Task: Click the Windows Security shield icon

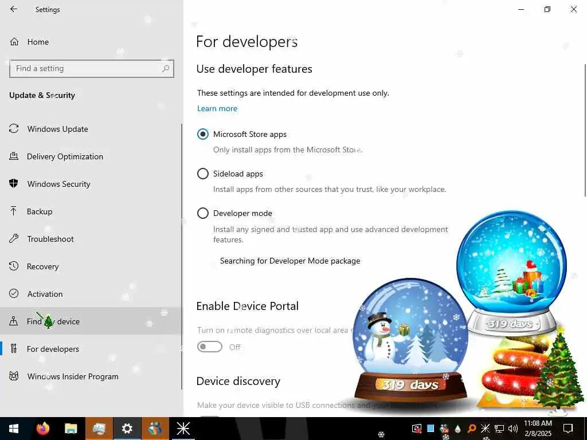Action: [x=14, y=183]
